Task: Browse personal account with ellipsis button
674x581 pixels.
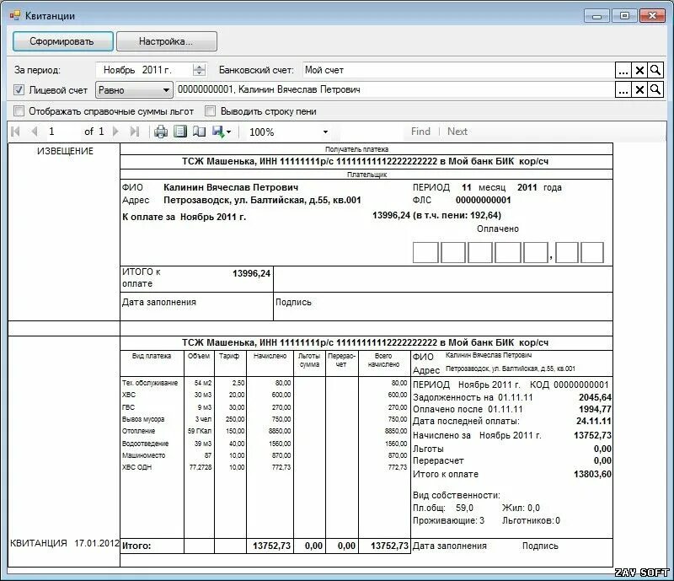Action: click(x=623, y=89)
